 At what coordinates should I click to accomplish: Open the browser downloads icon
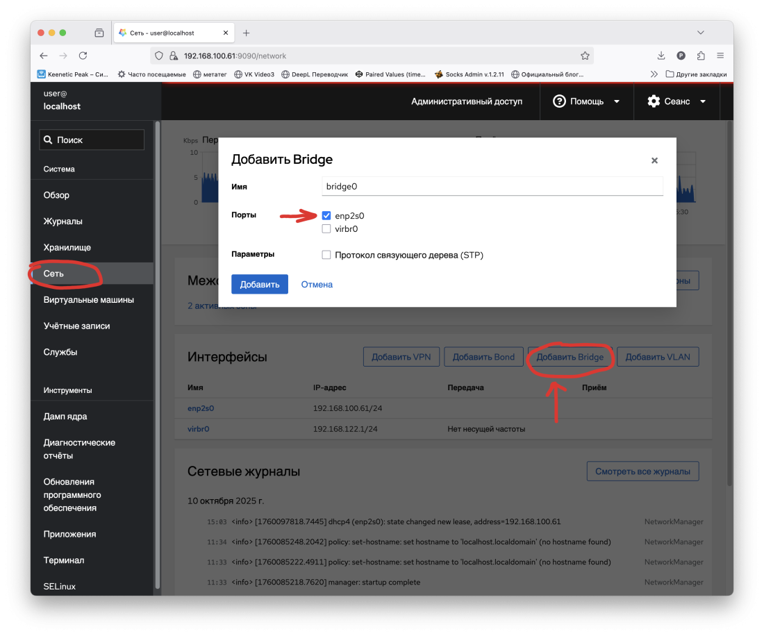661,56
